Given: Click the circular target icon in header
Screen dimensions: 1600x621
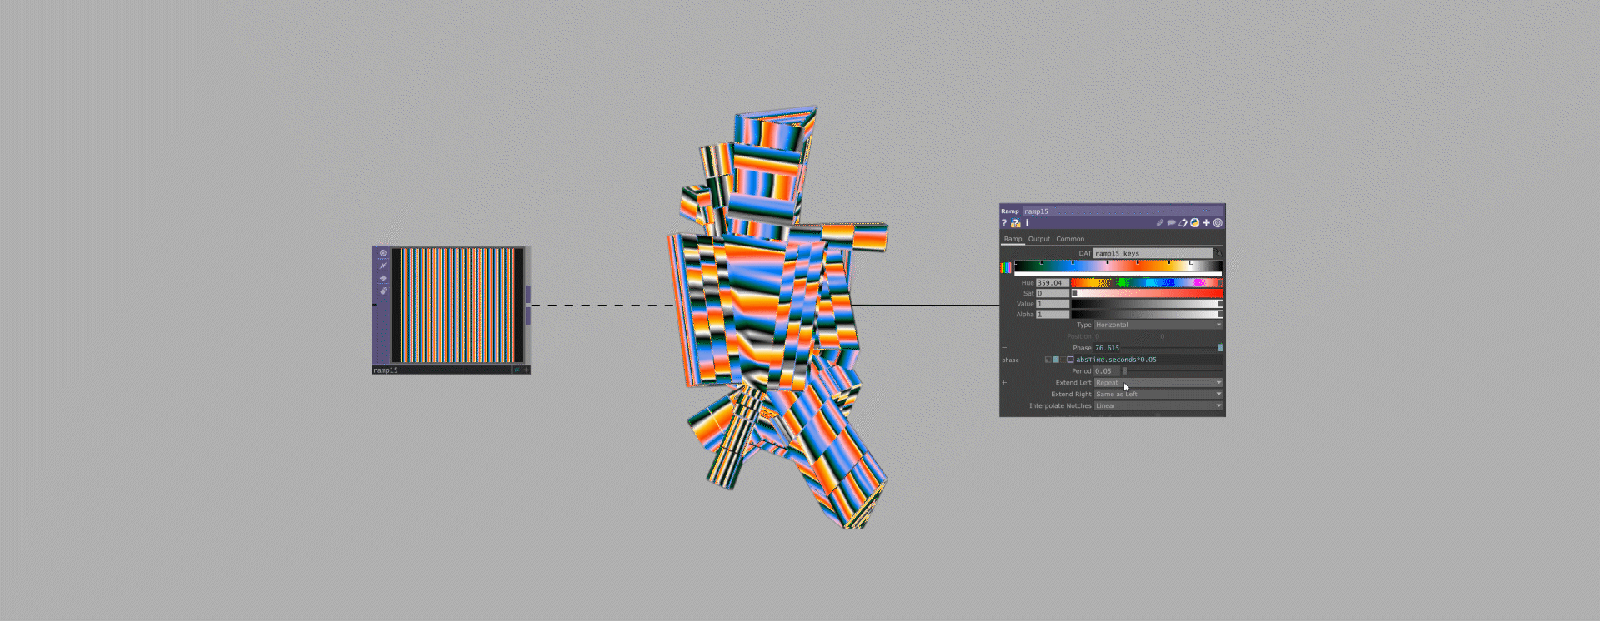Looking at the screenshot, I should pyautogui.click(x=1217, y=223).
